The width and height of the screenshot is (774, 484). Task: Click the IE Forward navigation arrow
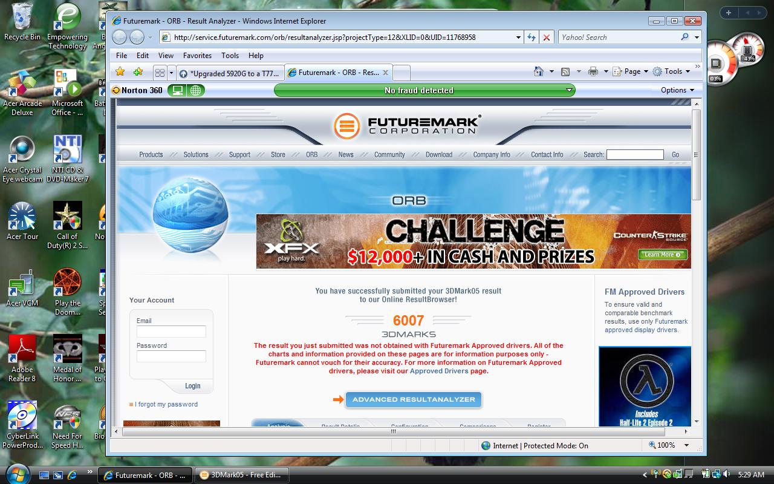click(x=137, y=37)
